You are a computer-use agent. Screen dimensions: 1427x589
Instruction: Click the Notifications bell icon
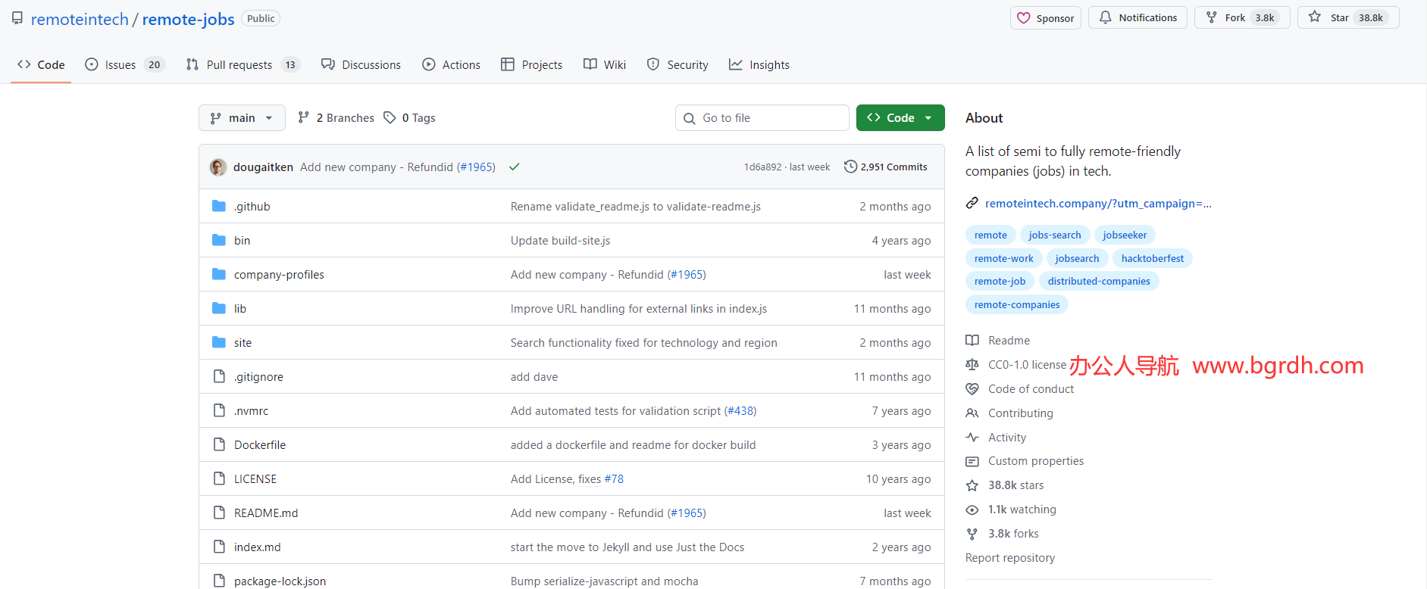point(1106,17)
